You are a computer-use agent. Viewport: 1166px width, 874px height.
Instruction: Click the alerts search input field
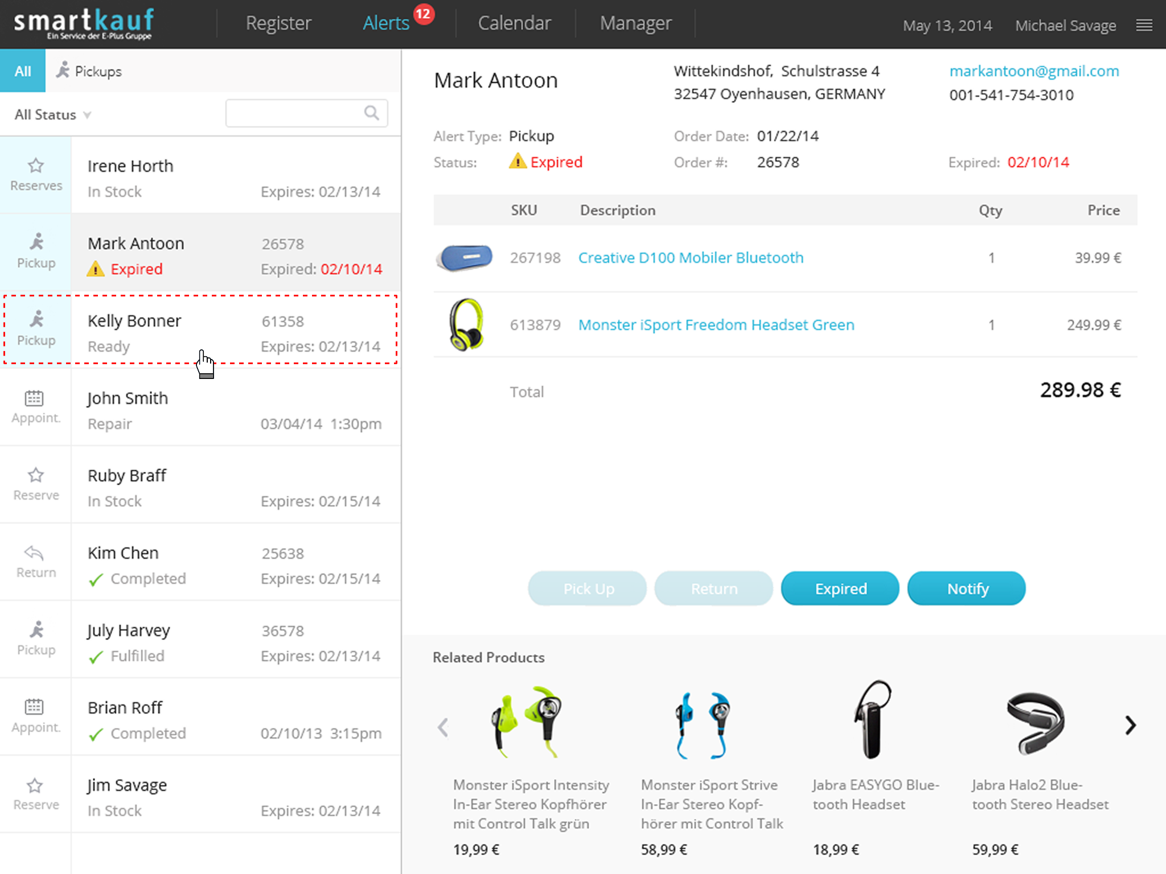pos(294,113)
